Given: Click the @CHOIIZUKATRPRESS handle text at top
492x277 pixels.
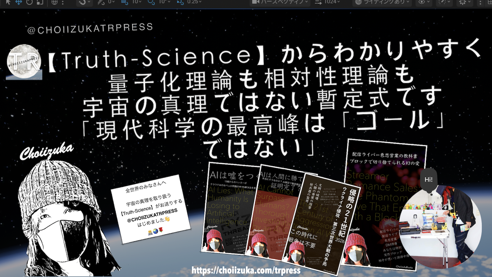Looking at the screenshot, I should [90, 28].
